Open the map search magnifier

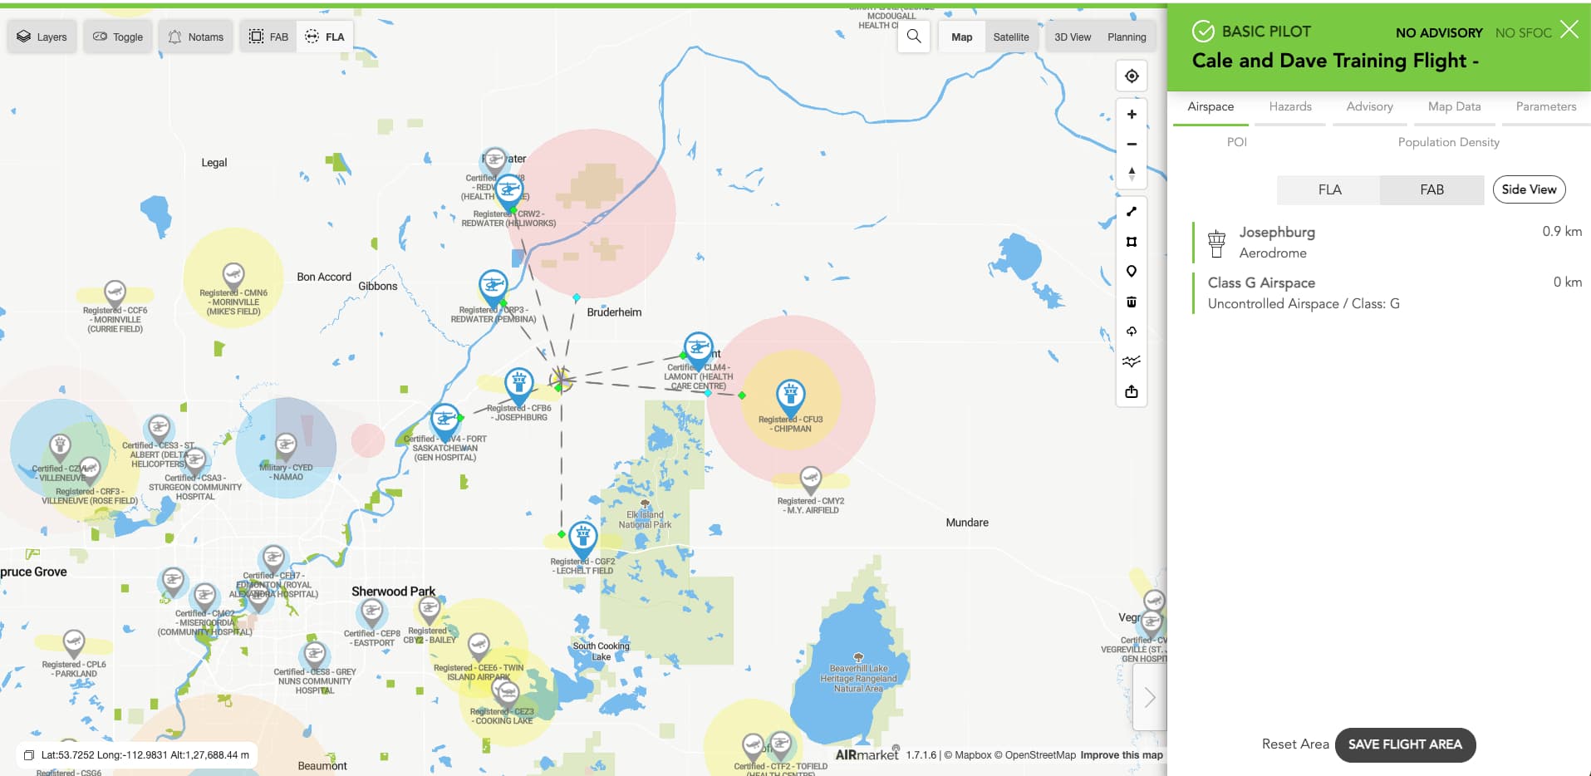click(x=914, y=37)
